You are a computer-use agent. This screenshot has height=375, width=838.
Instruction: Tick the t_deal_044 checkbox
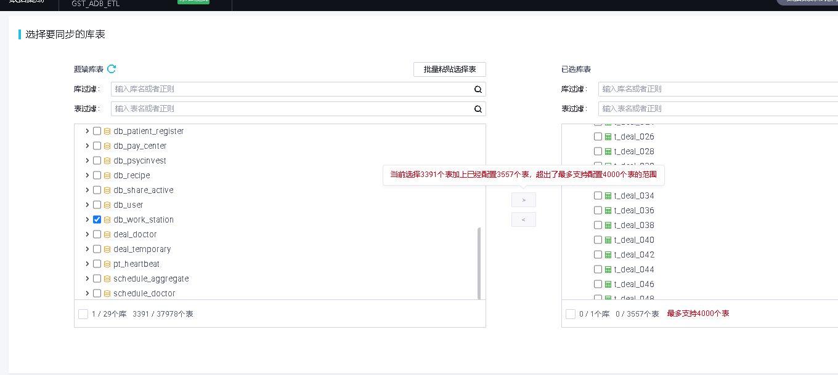tap(598, 269)
